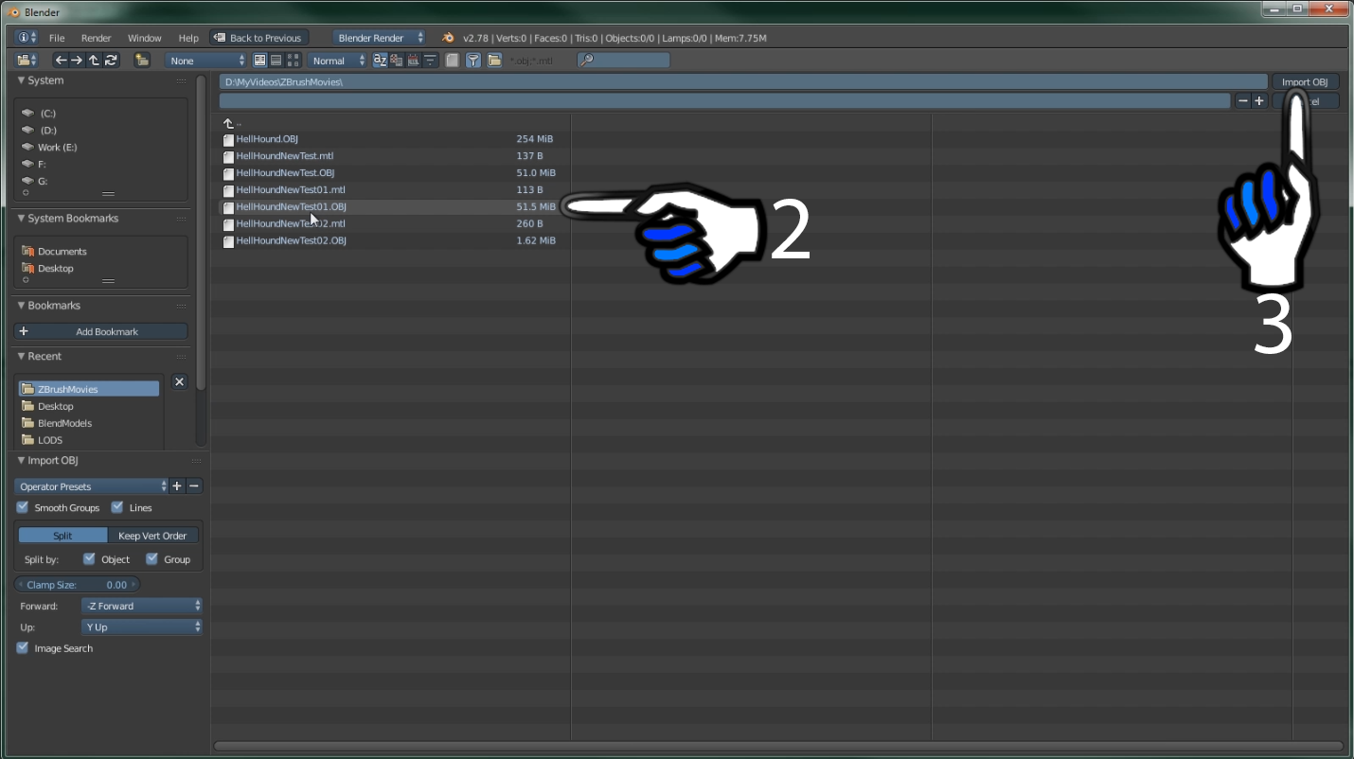Image resolution: width=1354 pixels, height=759 pixels.
Task: Toggle Smooth Groups checkbox
Action: tap(23, 507)
